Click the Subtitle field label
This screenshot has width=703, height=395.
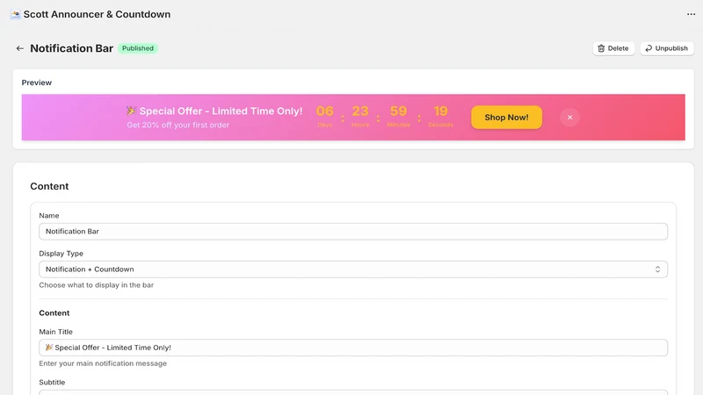pos(52,382)
